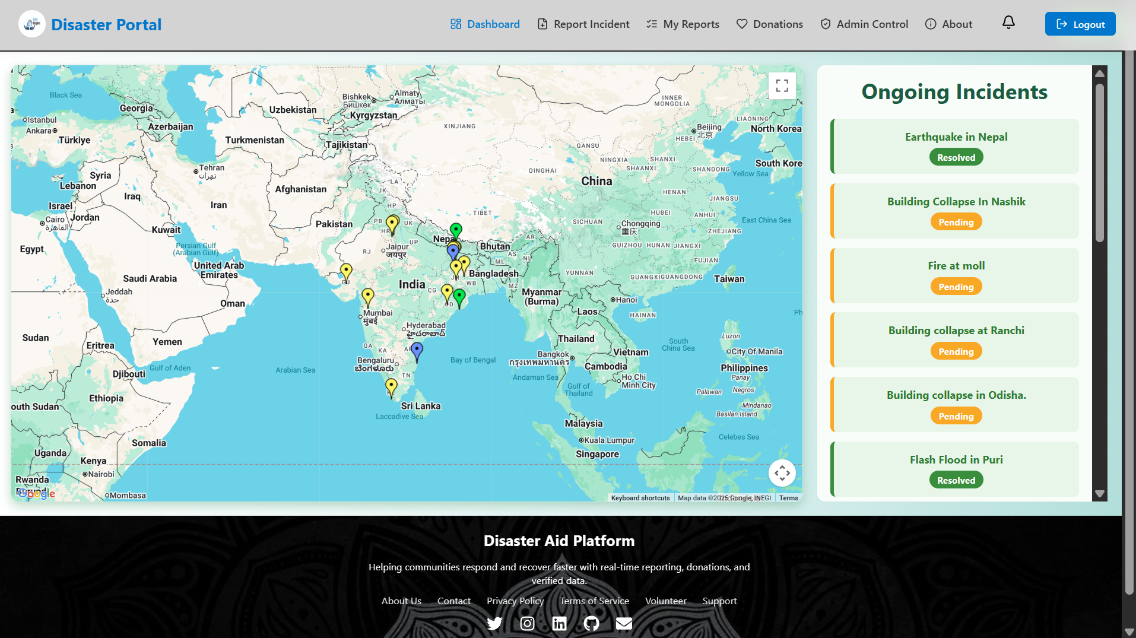Image resolution: width=1136 pixels, height=638 pixels.
Task: Open the About page
Action: 948,24
